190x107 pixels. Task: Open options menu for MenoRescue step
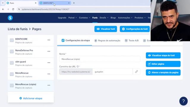[49, 74]
